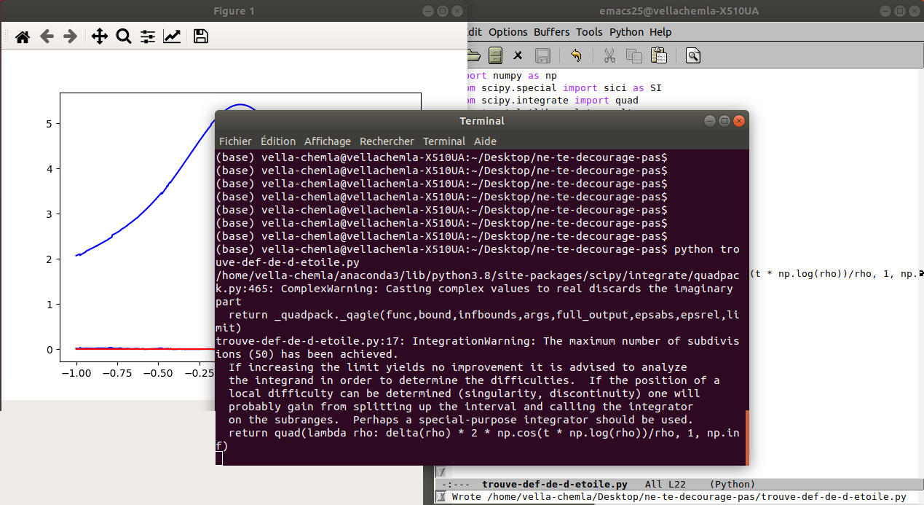Toggle the zoom-to-rectangle magnifier tool

pyautogui.click(x=124, y=36)
